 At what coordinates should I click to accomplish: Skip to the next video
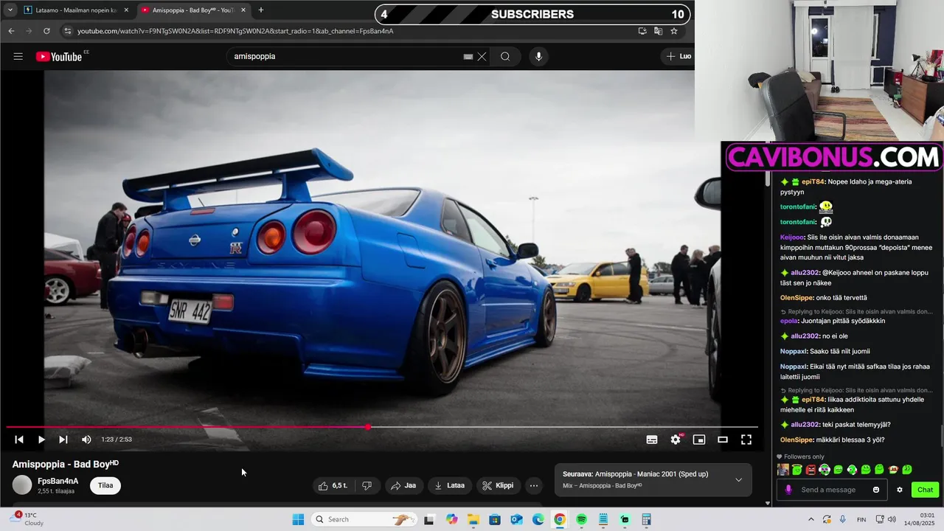[x=63, y=440]
